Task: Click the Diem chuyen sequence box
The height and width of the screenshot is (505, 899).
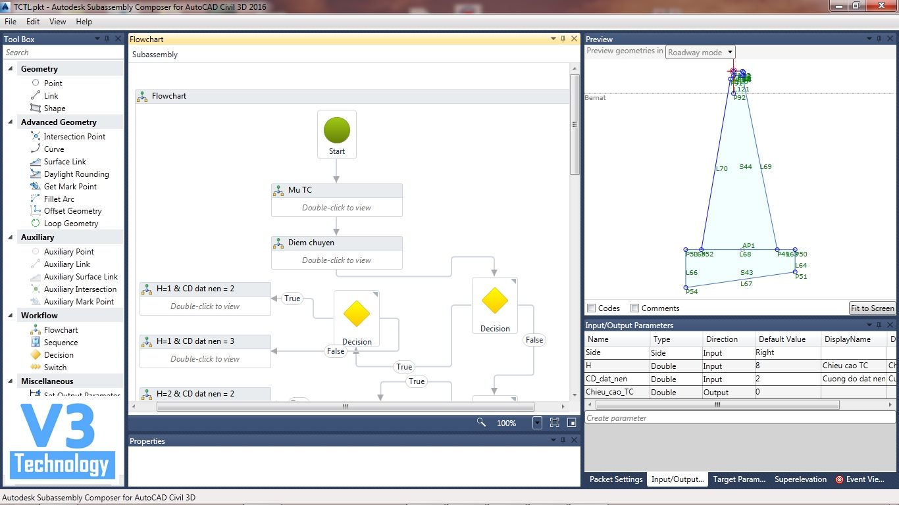Action: (337, 252)
